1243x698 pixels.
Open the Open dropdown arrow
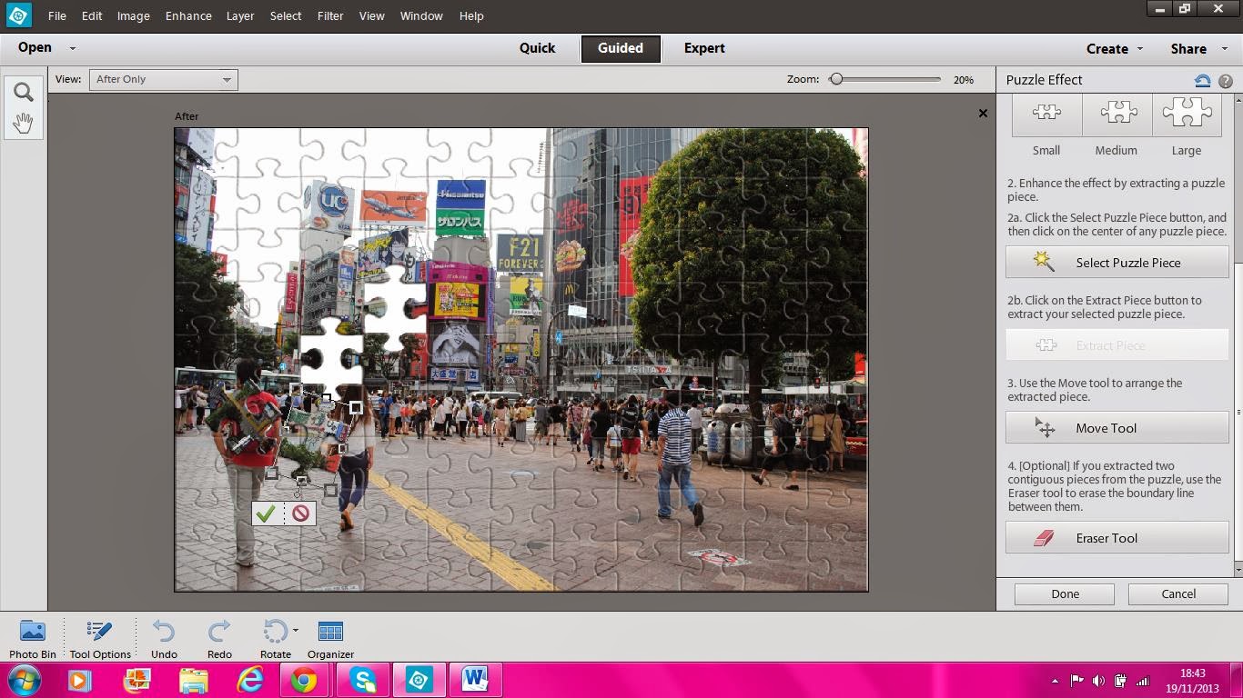point(73,49)
